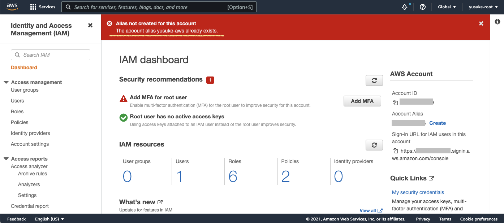Open Cookie preferences in footer
This screenshot has width=504, height=223.
[479, 219]
